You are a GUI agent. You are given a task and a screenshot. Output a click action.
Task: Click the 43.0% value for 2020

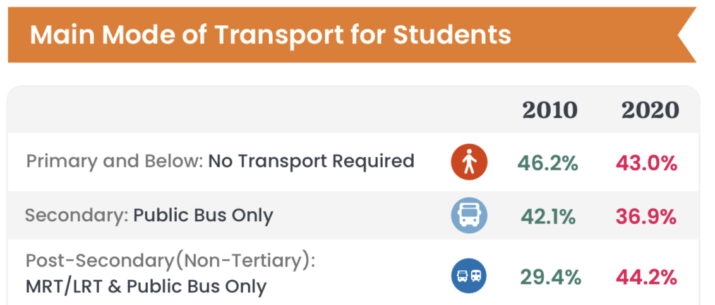point(646,164)
